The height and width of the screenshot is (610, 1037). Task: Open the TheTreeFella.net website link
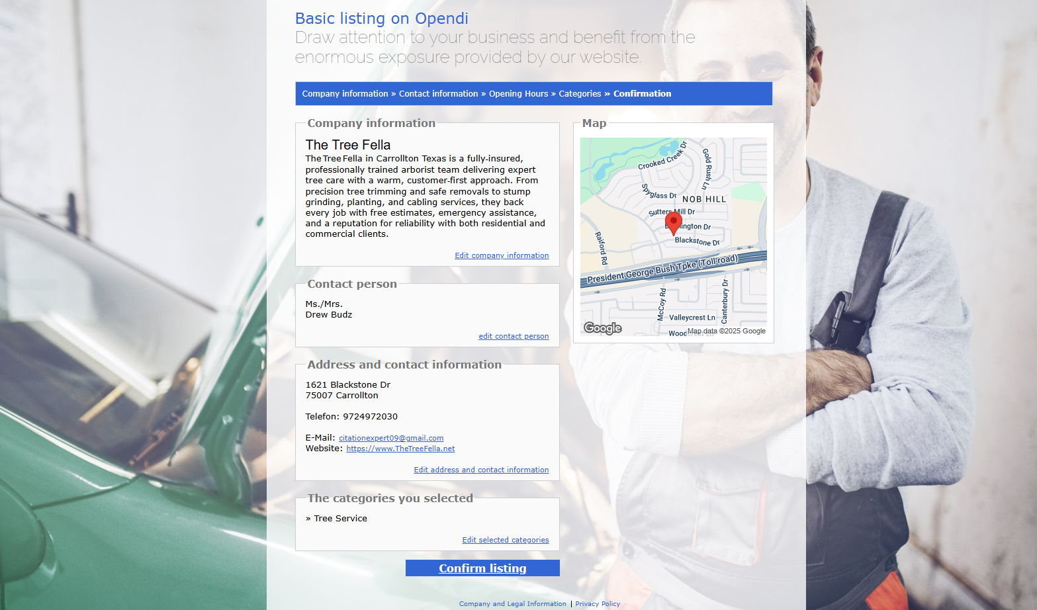[x=400, y=449]
